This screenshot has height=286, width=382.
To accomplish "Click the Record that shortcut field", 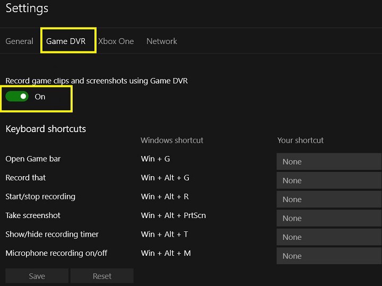I will tap(329, 180).
